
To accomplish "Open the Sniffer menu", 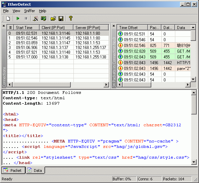I will point(29,11).
